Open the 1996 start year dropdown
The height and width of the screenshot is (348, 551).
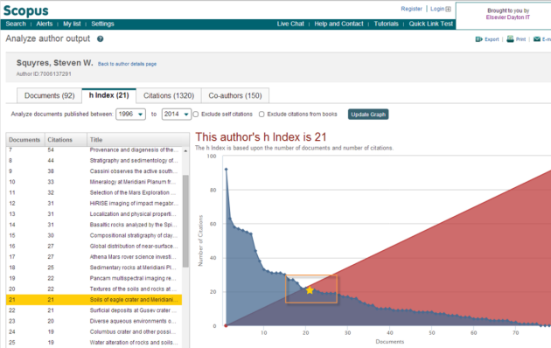[130, 115]
